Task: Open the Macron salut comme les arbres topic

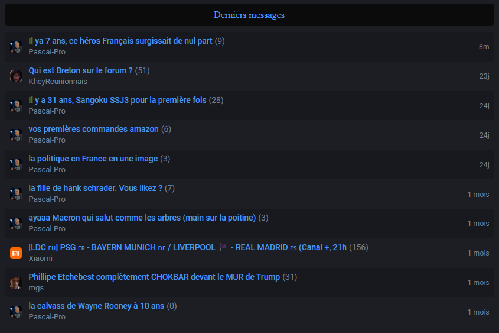Action: (142, 218)
